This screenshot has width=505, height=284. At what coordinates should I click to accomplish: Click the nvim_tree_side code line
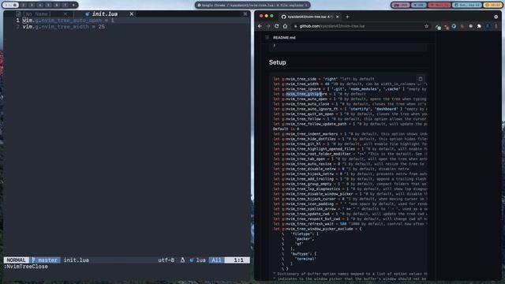pos(324,79)
